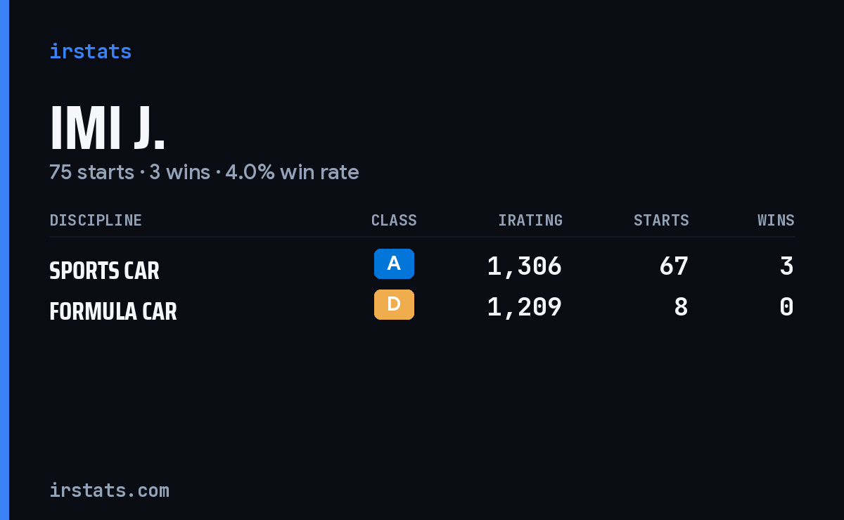The image size is (844, 520).
Task: Select the SPORTS CAR discipline row
Action: coord(422,267)
